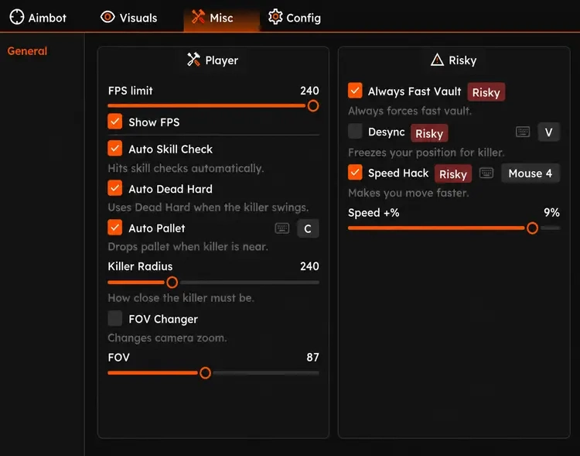
Task: Click 'Freezes your position for killer.' text
Action: [x=426, y=153]
